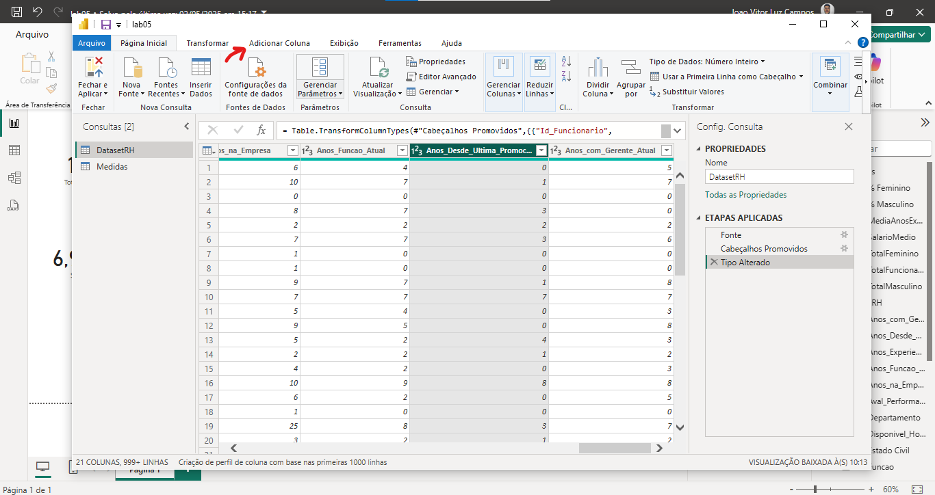
Task: Click the Fechar e Aplicar icon
Action: click(93, 68)
